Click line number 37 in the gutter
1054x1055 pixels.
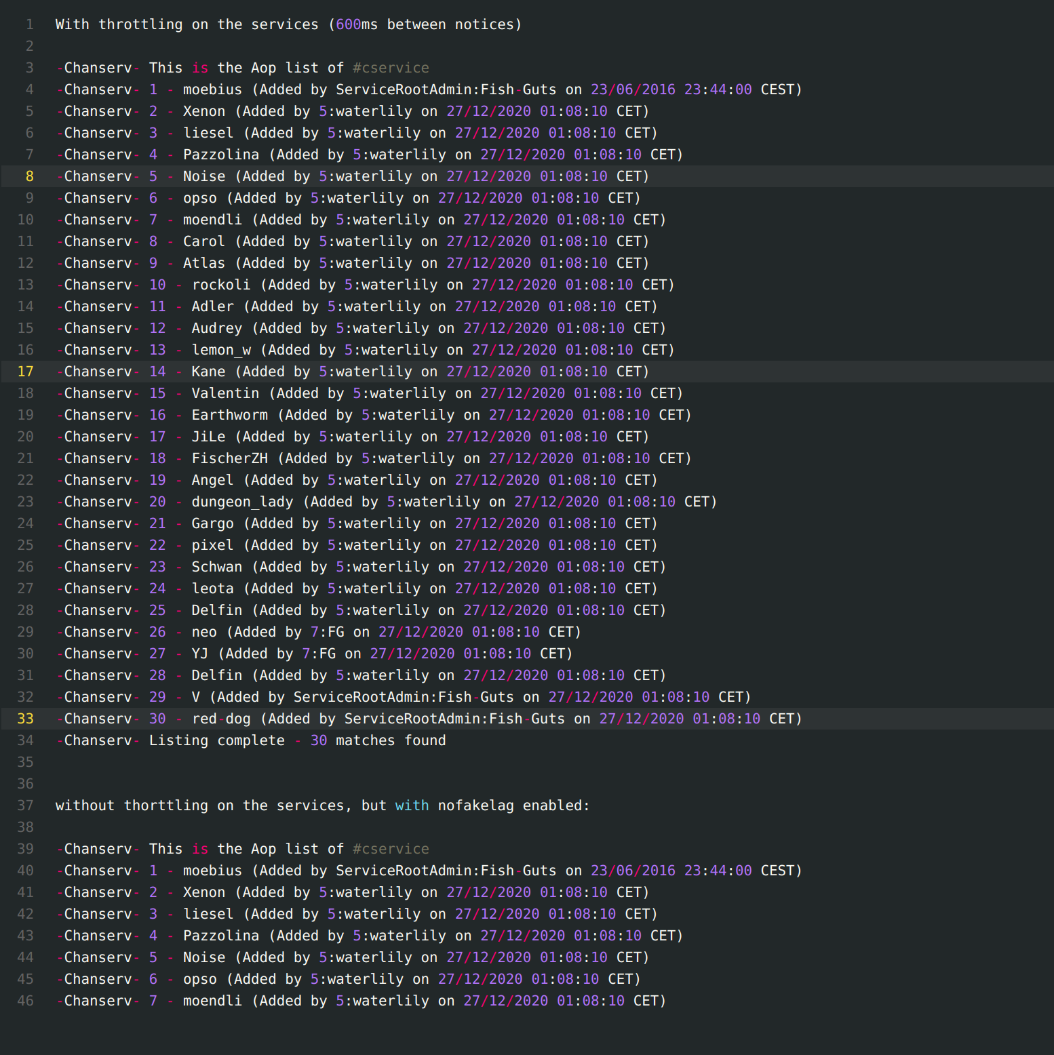point(25,805)
